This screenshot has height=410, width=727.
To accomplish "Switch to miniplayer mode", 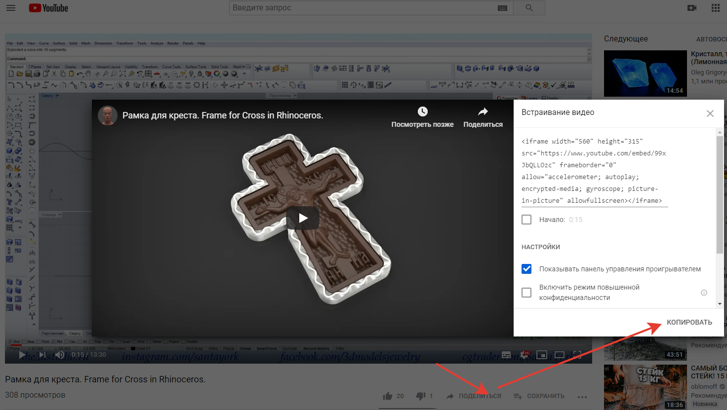I will 542,355.
